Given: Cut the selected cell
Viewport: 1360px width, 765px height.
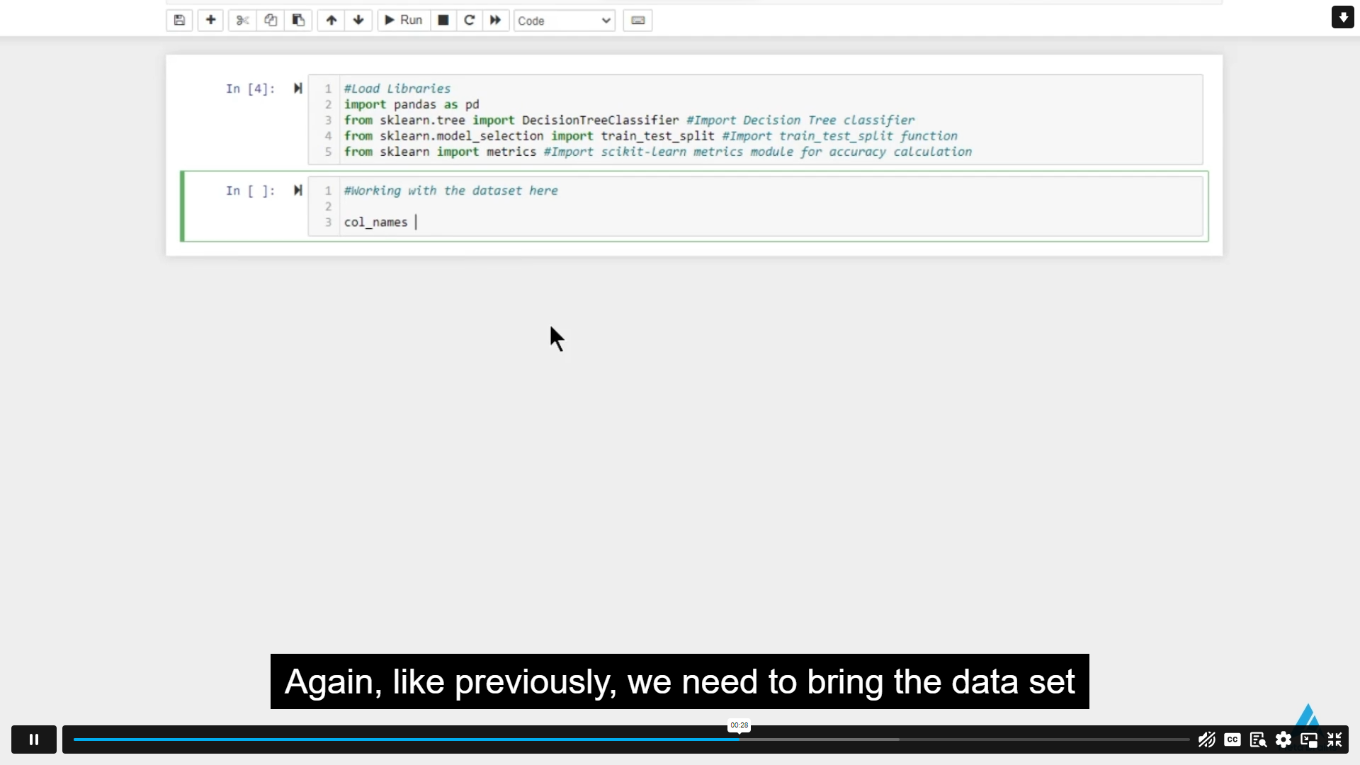Looking at the screenshot, I should click(242, 20).
